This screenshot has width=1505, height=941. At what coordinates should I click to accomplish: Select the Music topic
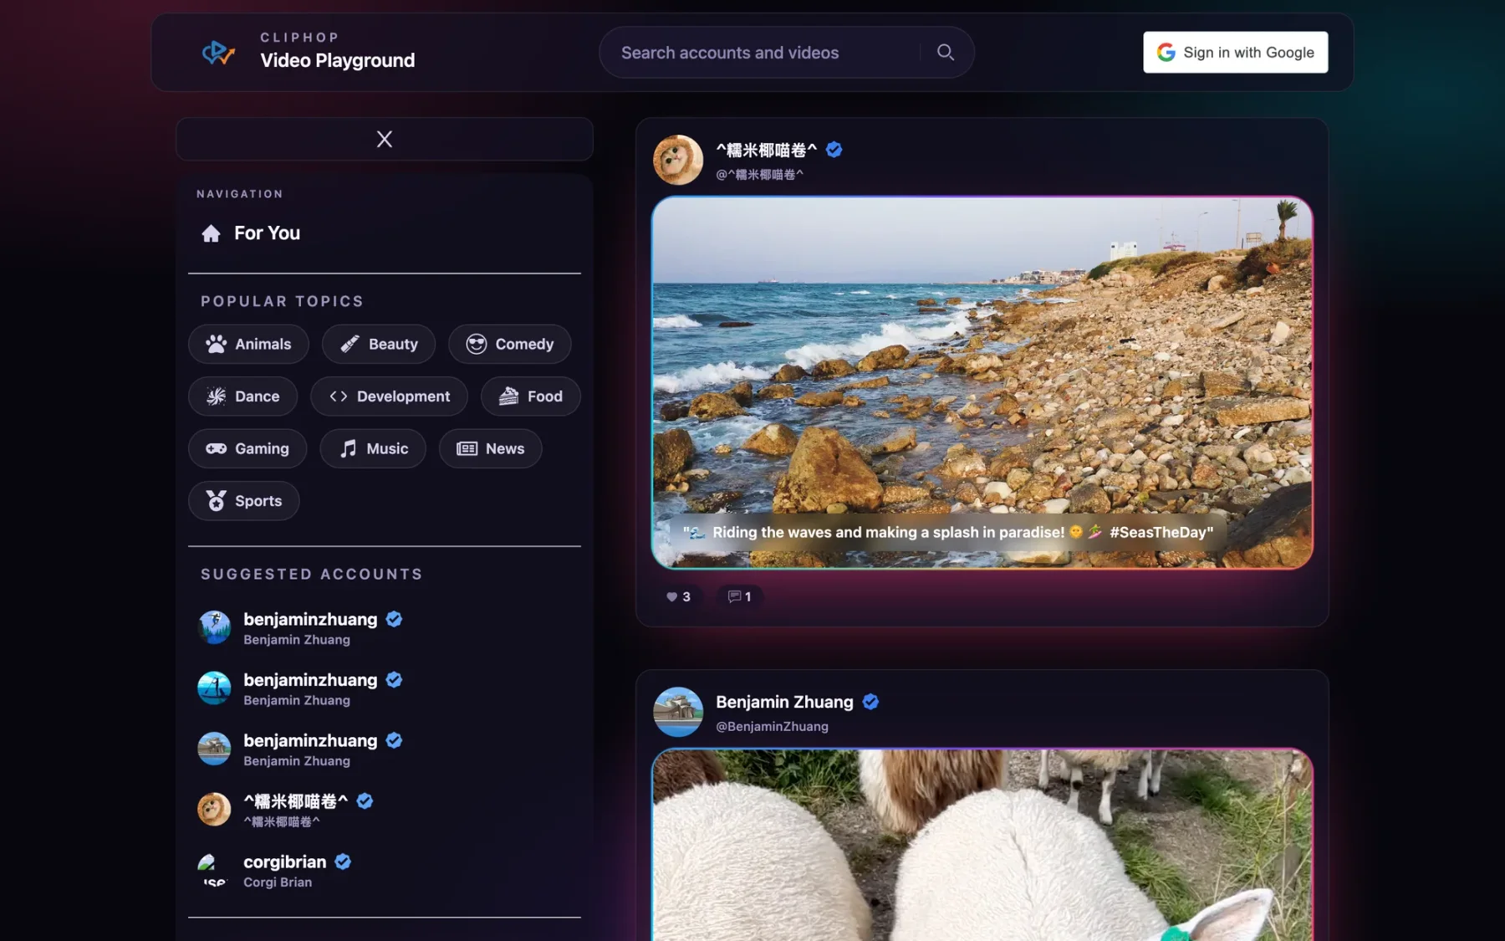373,448
